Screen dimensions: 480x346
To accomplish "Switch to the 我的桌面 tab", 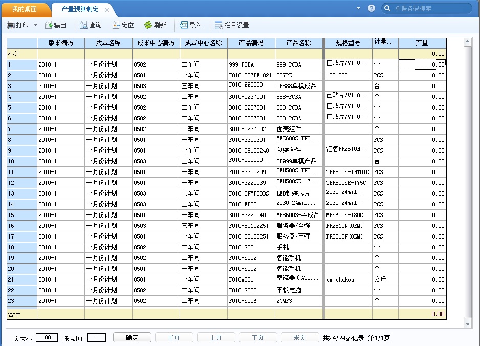I will pos(25,9).
